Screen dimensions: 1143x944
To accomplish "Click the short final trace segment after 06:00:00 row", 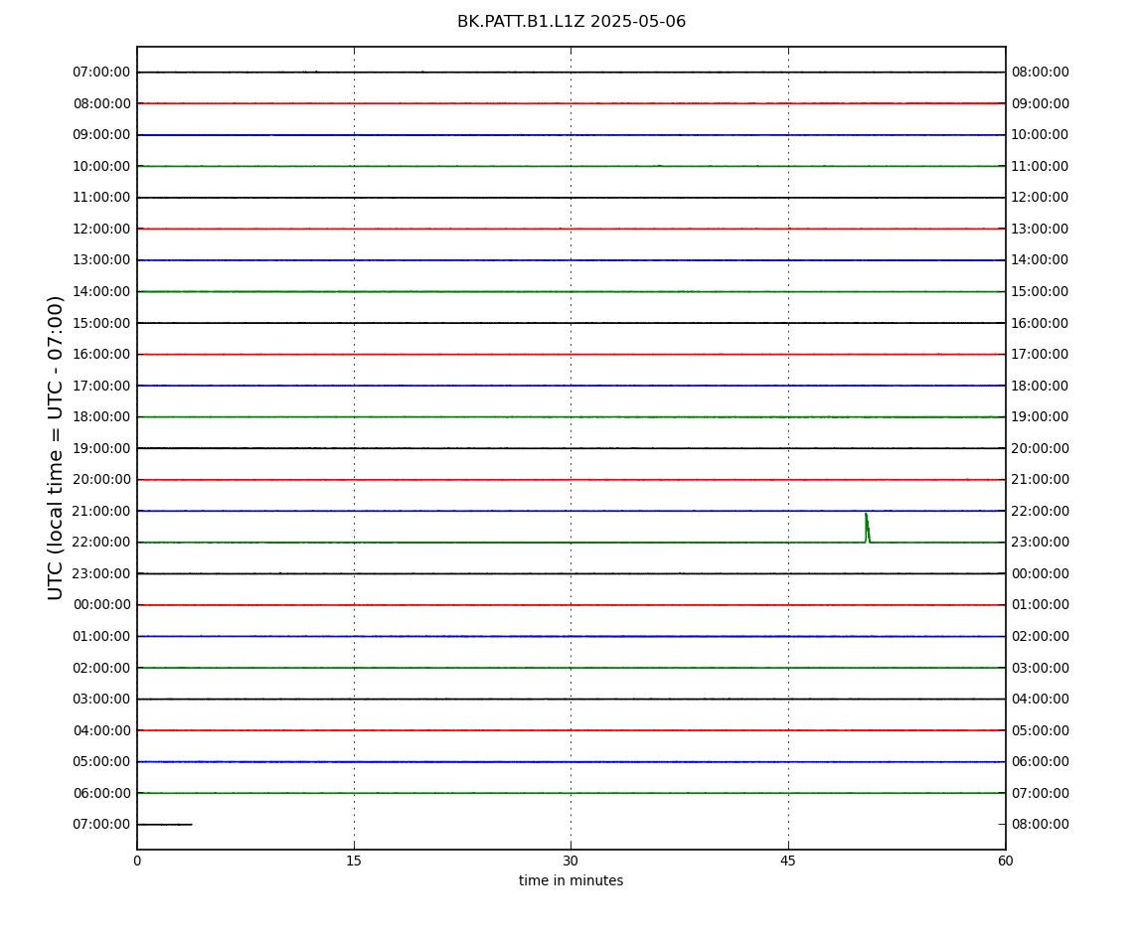I will click(165, 825).
